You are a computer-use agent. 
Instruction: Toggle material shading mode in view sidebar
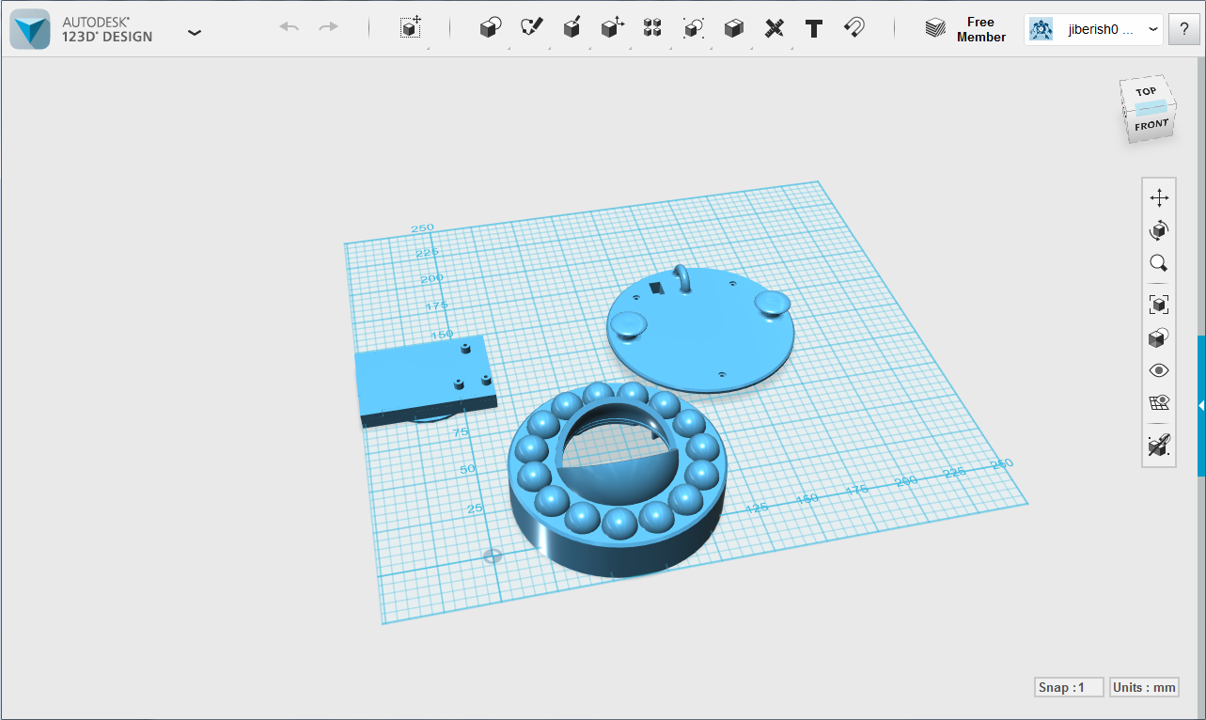(1159, 337)
